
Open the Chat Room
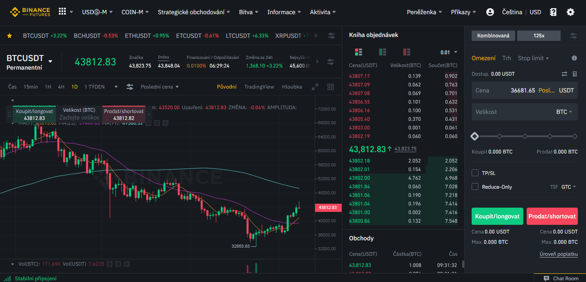(561, 279)
